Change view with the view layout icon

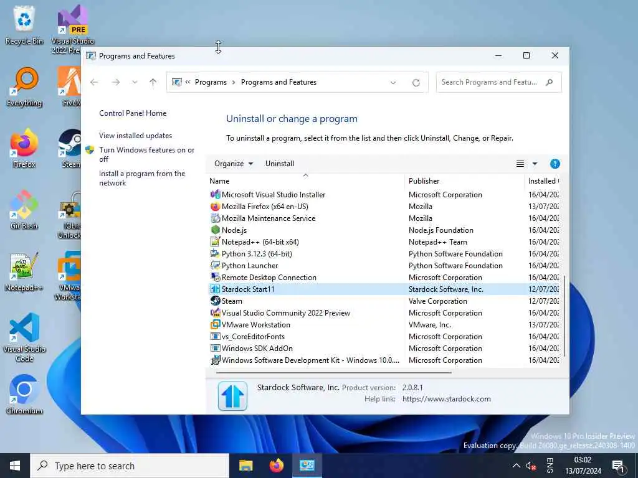(520, 164)
